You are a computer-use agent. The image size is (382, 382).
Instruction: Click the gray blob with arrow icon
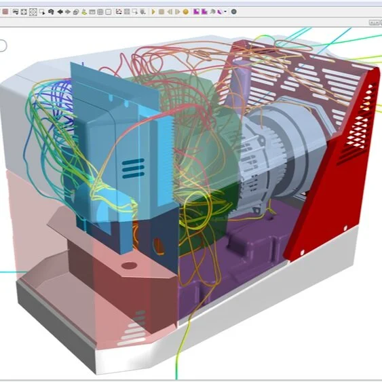coord(143,12)
